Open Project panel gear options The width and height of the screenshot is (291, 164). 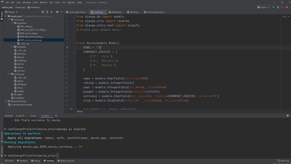[x=57, y=12]
